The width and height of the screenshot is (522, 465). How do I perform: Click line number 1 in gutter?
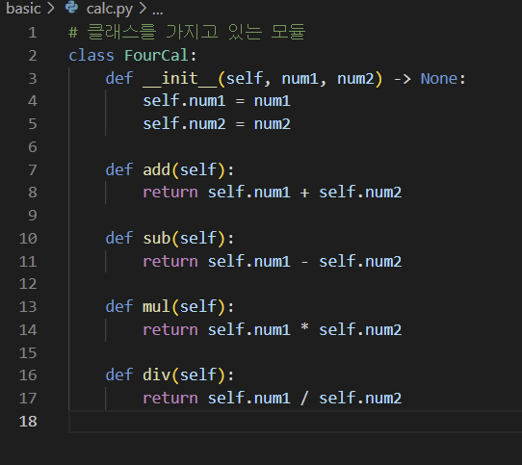pos(33,33)
